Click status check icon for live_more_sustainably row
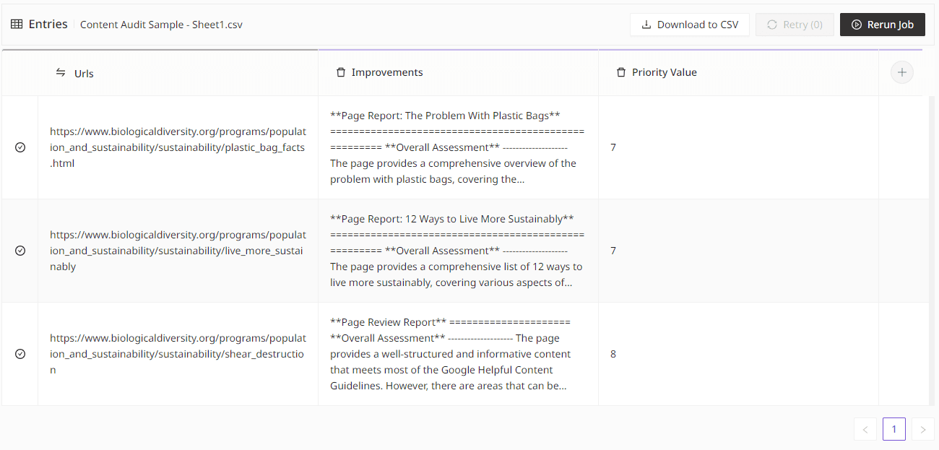The width and height of the screenshot is (939, 450). click(20, 251)
